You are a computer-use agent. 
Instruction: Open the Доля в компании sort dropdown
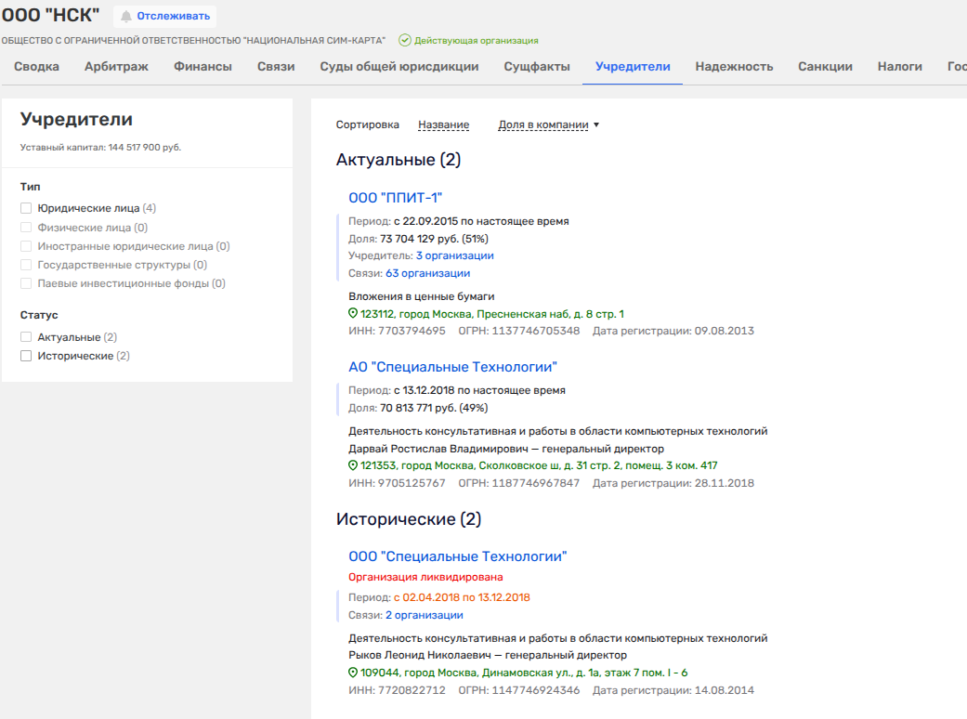click(x=548, y=124)
